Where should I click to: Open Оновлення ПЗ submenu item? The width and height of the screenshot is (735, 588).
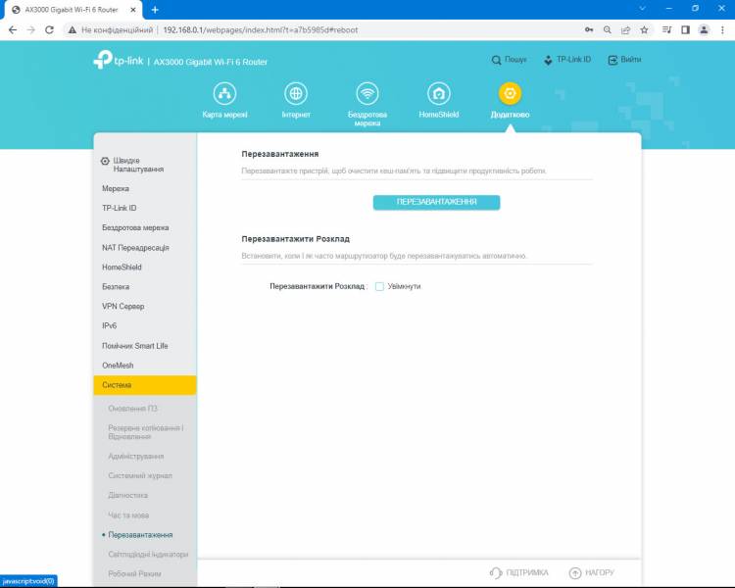click(x=133, y=409)
